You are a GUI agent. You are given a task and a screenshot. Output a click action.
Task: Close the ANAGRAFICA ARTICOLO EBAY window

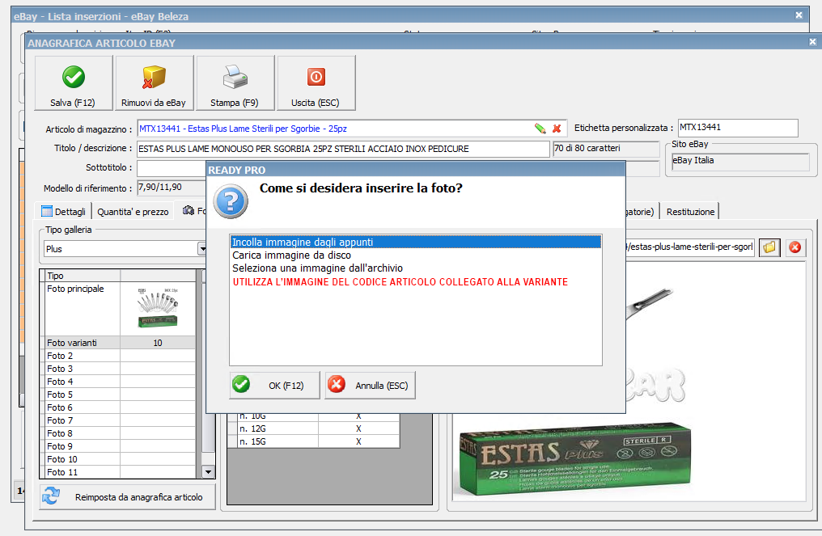point(812,42)
